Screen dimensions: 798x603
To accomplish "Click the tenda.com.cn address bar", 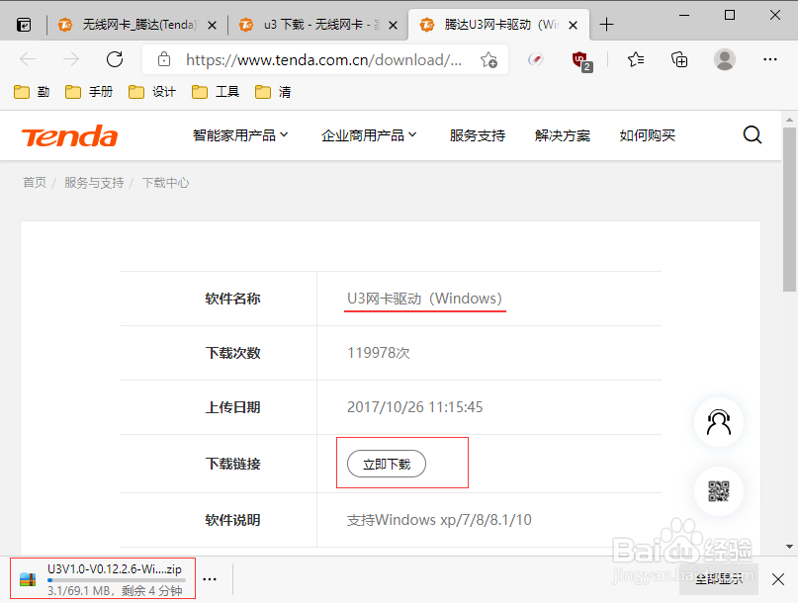I will 323,60.
